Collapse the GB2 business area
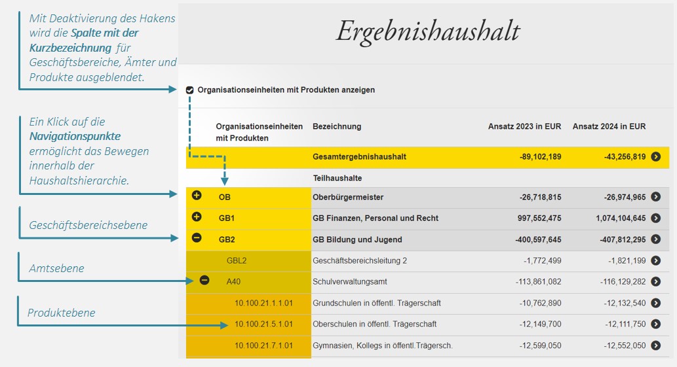The width and height of the screenshot is (677, 367). 197,238
